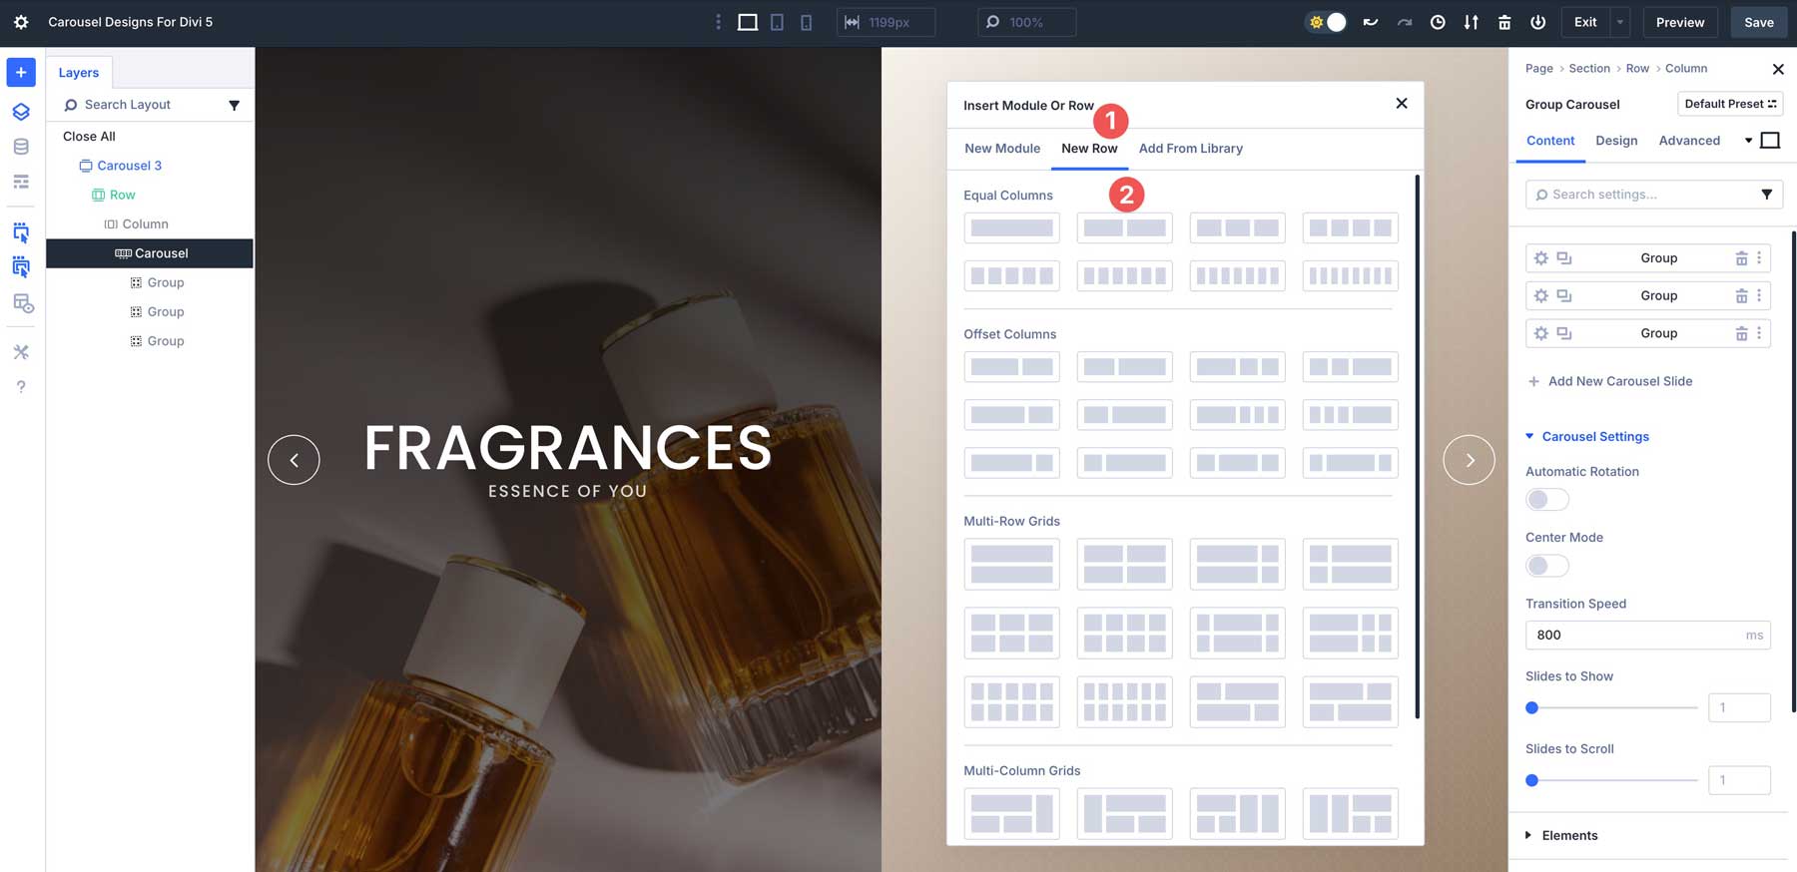
Task: Click the gear settings icon top-left
Action: [x=21, y=22]
